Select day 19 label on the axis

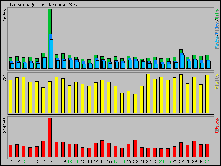click(x=129, y=161)
